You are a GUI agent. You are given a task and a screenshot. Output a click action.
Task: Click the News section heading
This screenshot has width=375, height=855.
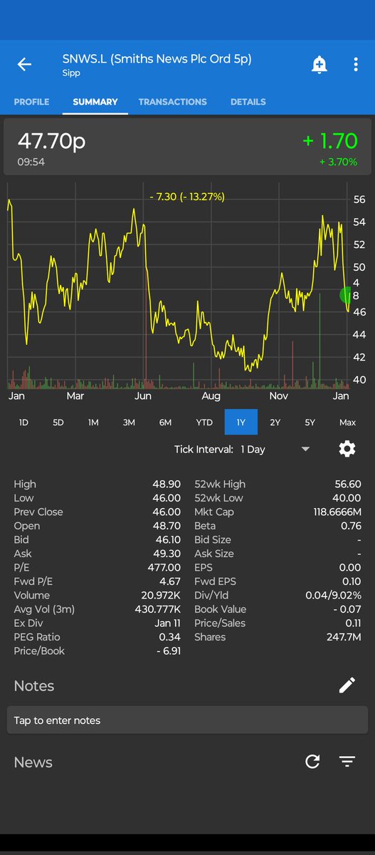[x=33, y=762]
